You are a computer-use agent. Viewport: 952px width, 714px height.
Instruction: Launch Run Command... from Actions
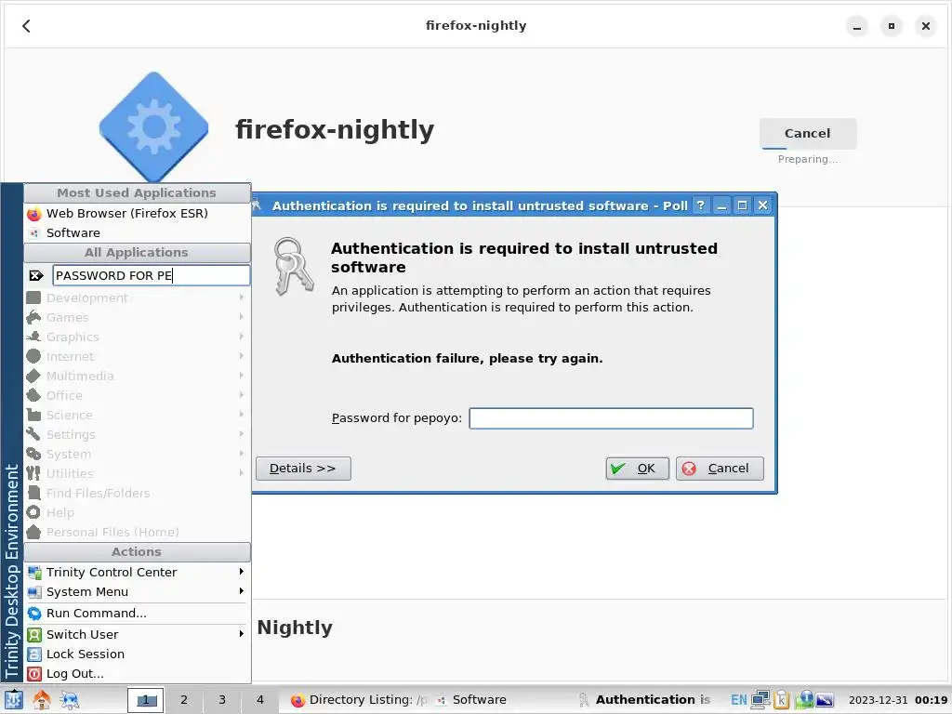click(138, 614)
